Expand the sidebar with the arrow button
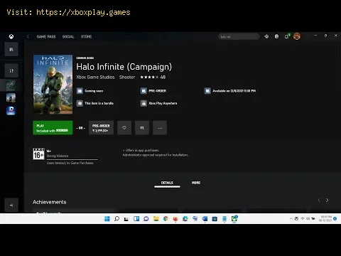Viewport: 341px width, 256px height. [11, 205]
